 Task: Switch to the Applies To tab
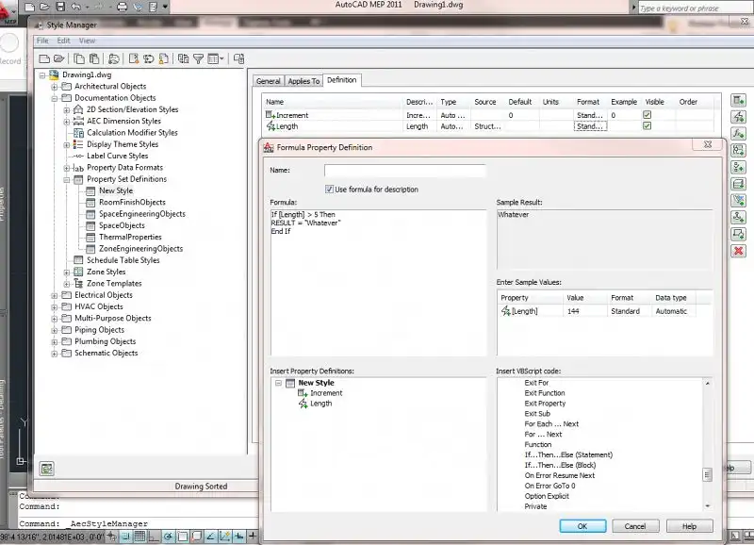tap(303, 81)
